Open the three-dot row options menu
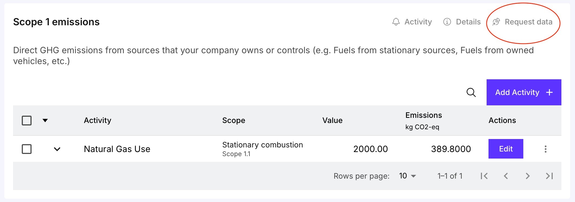Screen dimensions: 575x202 pos(545,149)
